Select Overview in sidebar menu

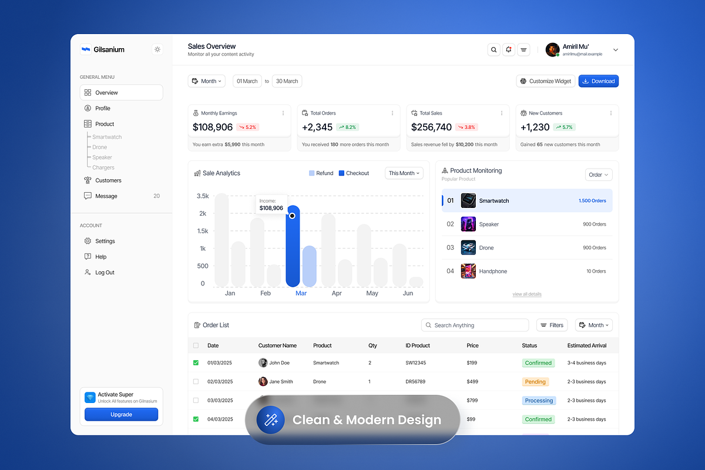[x=122, y=92]
